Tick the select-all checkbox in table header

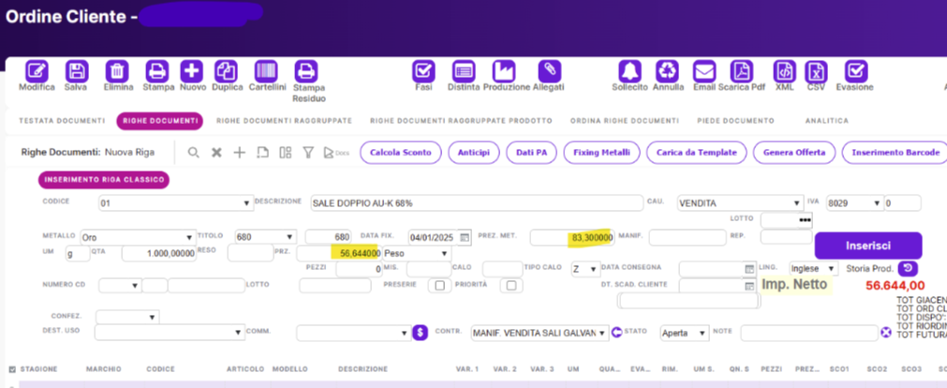pyautogui.click(x=11, y=369)
